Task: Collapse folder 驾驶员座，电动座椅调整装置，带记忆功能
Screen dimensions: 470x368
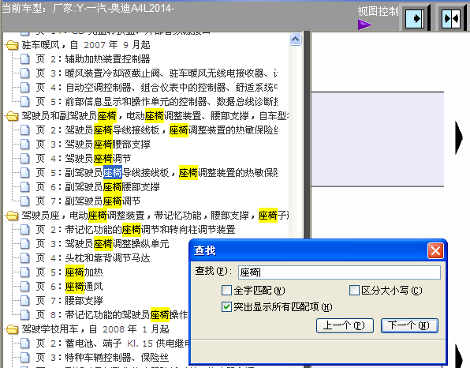Action: point(12,216)
